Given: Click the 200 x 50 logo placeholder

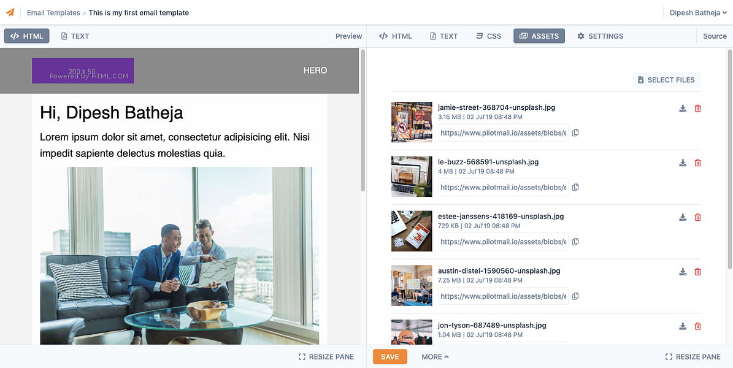Looking at the screenshot, I should click(x=83, y=71).
